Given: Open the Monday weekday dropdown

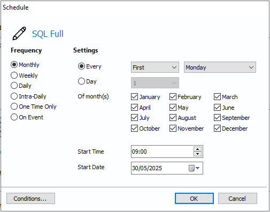Looking at the screenshot, I should pos(220,67).
